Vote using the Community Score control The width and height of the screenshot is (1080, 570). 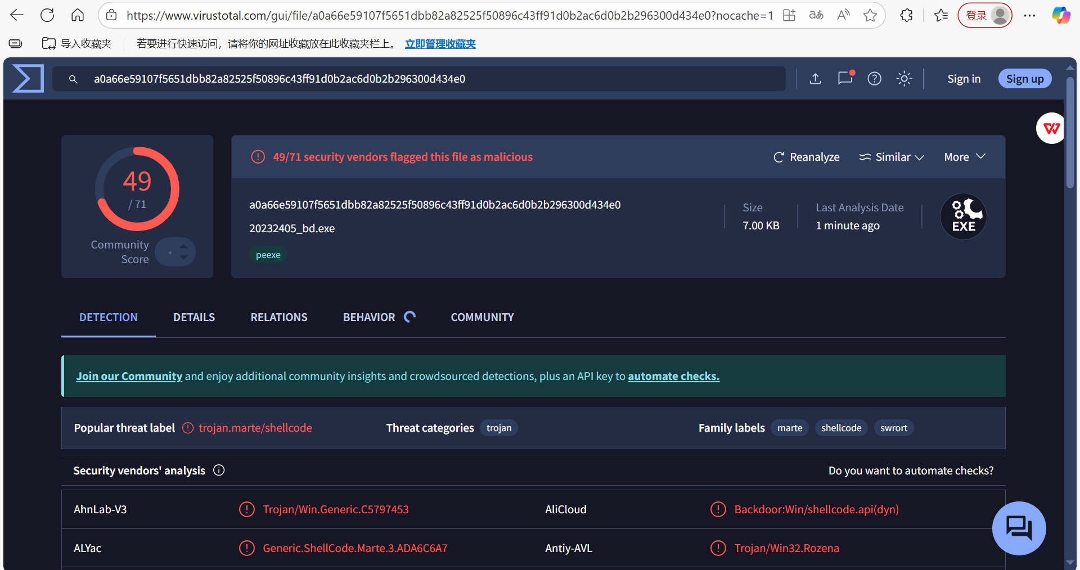[x=175, y=252]
